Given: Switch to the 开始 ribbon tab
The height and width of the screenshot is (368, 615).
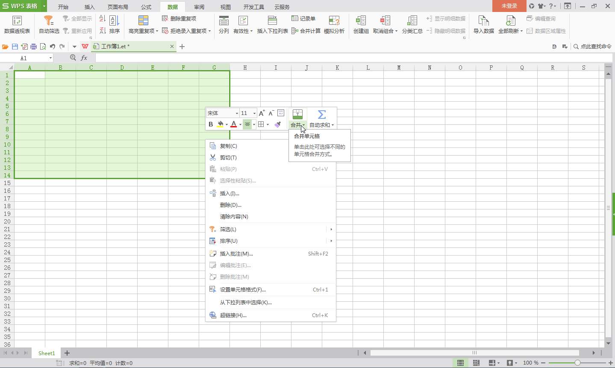Looking at the screenshot, I should tap(63, 7).
